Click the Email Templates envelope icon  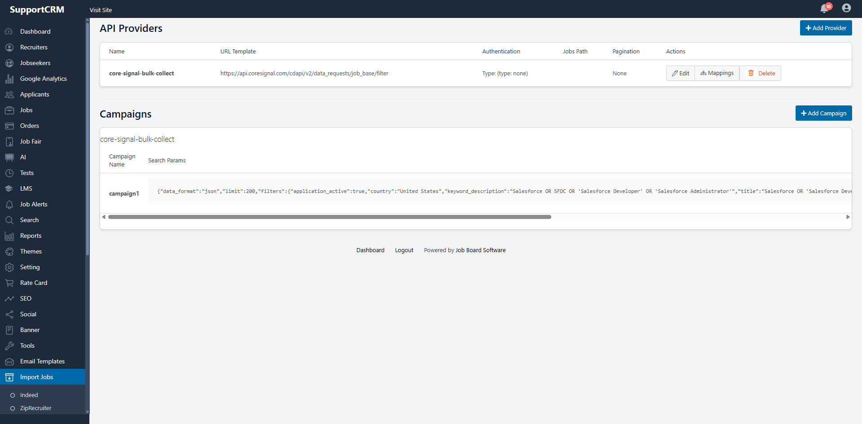(x=10, y=361)
